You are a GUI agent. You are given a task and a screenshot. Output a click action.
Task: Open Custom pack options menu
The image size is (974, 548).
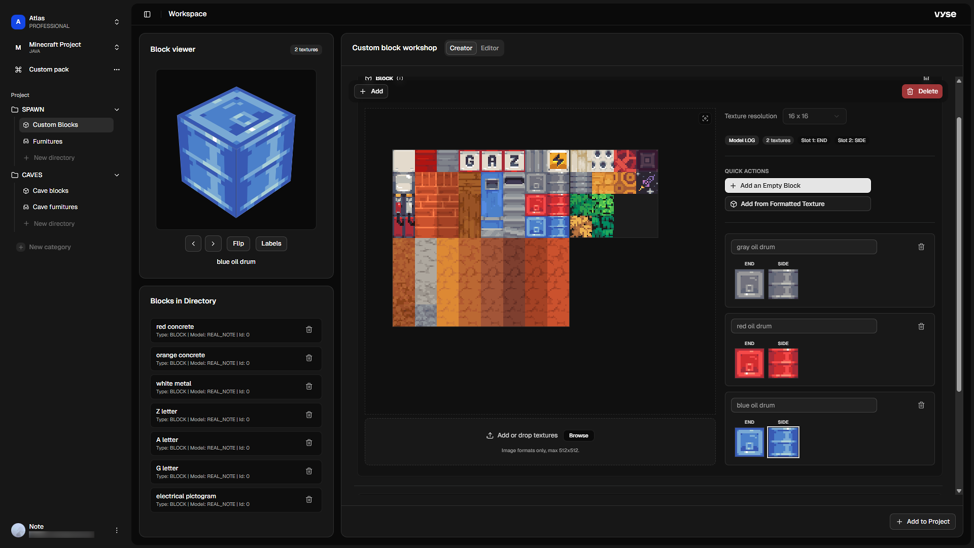coord(117,70)
